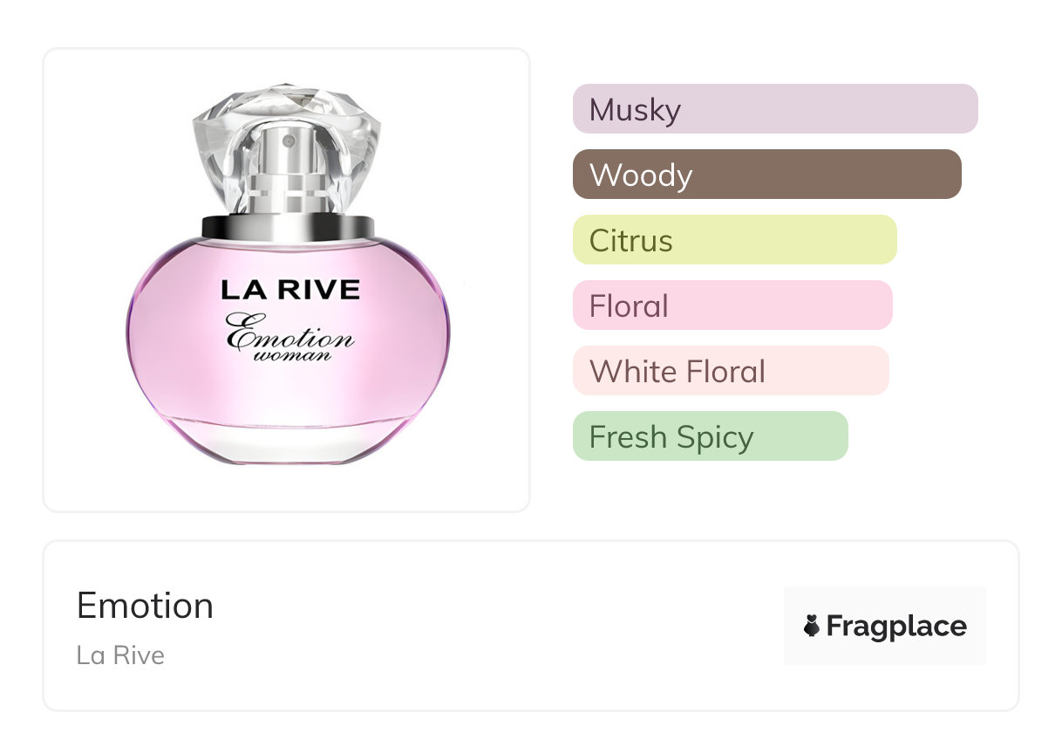Select the White Floral accord bar
The width and height of the screenshot is (1062, 754).
pos(730,371)
